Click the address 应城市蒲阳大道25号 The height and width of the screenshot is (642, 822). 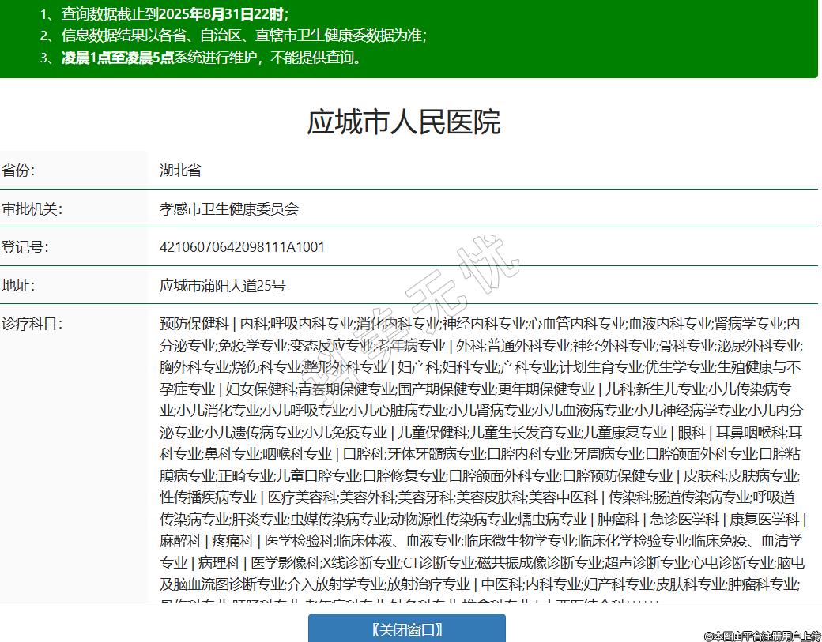click(x=222, y=285)
